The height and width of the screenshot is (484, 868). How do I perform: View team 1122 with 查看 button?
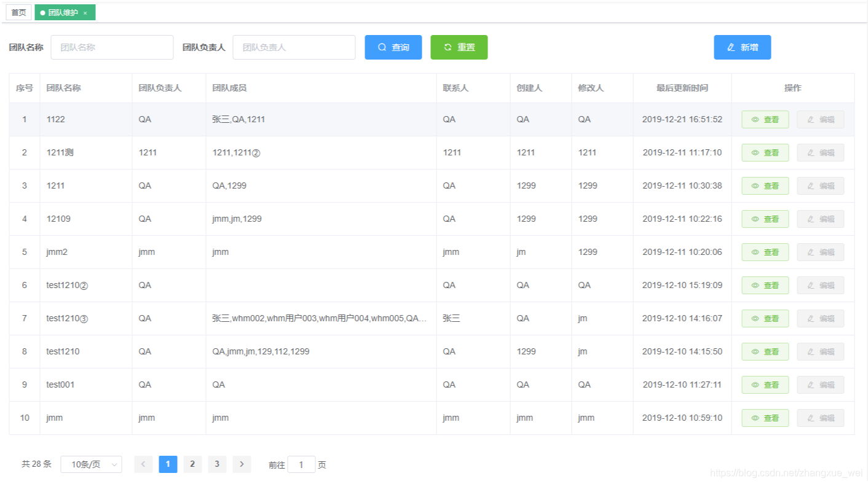[x=765, y=120]
